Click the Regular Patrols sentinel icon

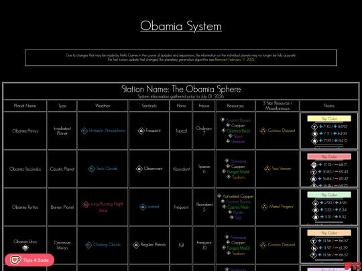[136, 245]
